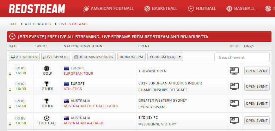Open event for Greater Western Sydney match
Image resolution: width=275 pixels, height=131 pixels.
click(257, 103)
